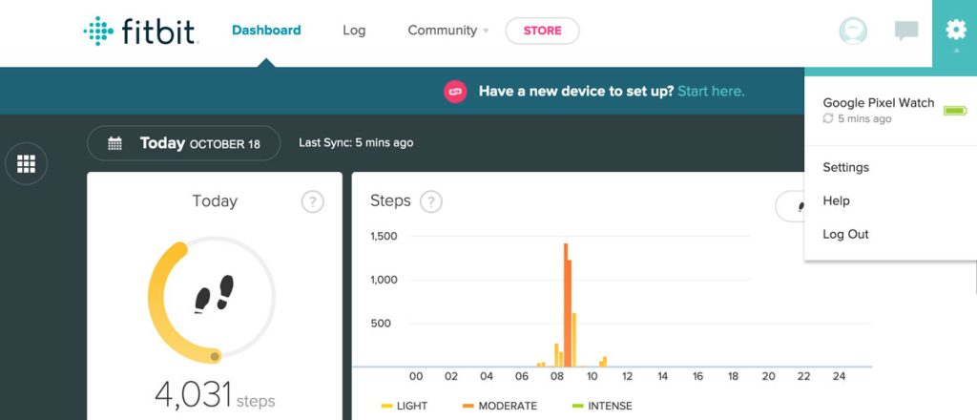Screen dimensions: 977x420
Task: Open the dashboard tile grid icon
Action: (27, 164)
